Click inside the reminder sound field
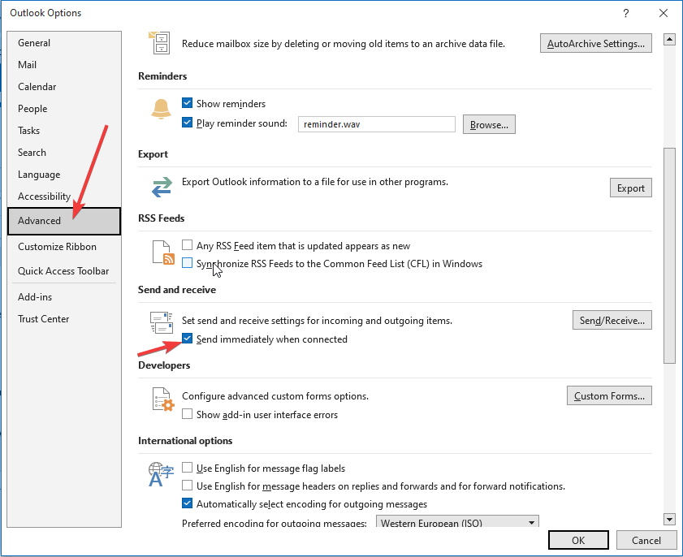The height and width of the screenshot is (557, 683). (376, 124)
